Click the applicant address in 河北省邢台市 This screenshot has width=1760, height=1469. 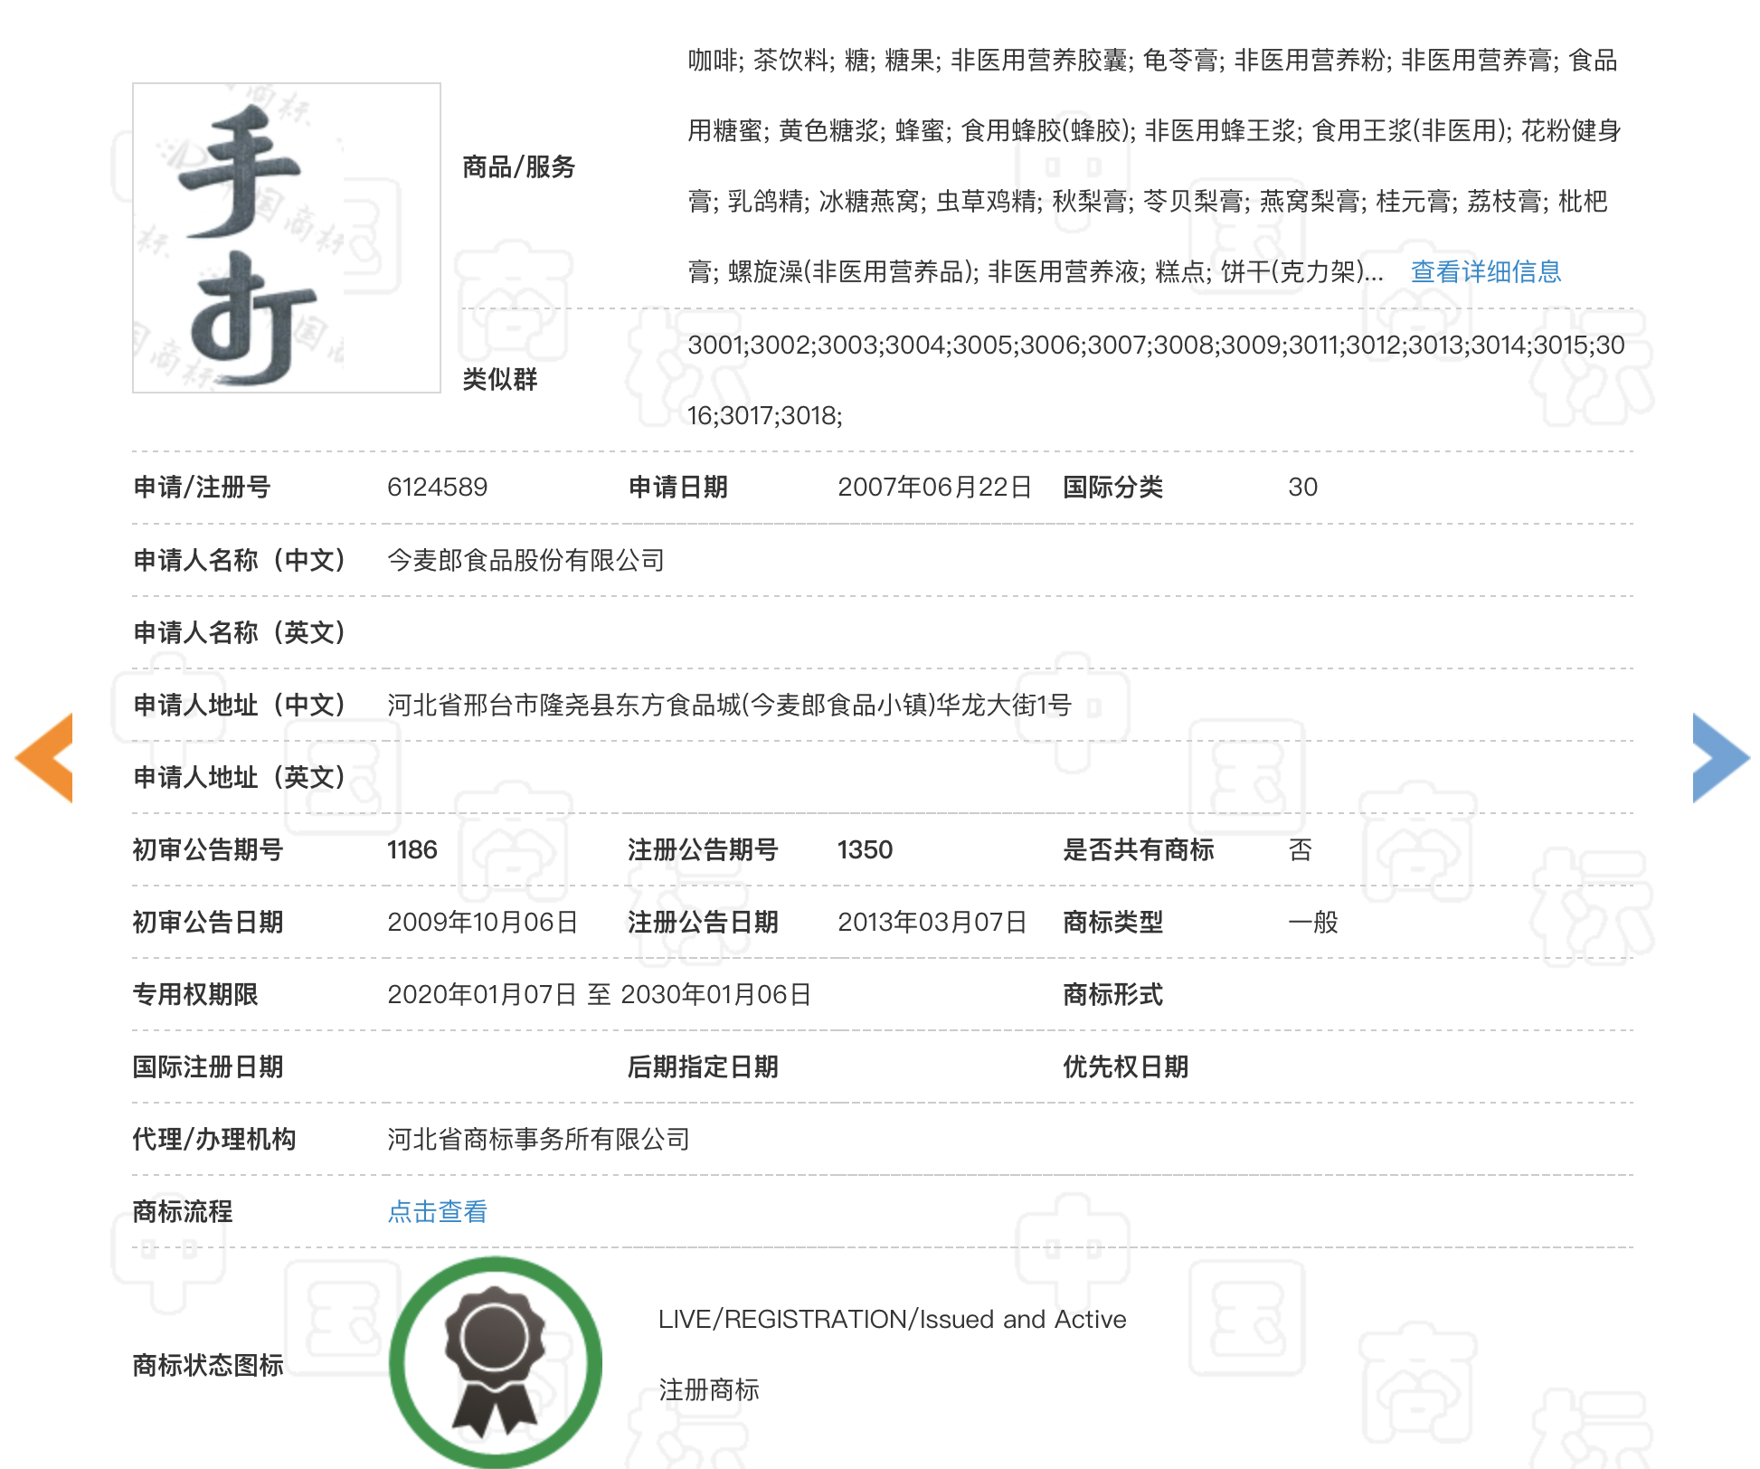[x=729, y=705]
